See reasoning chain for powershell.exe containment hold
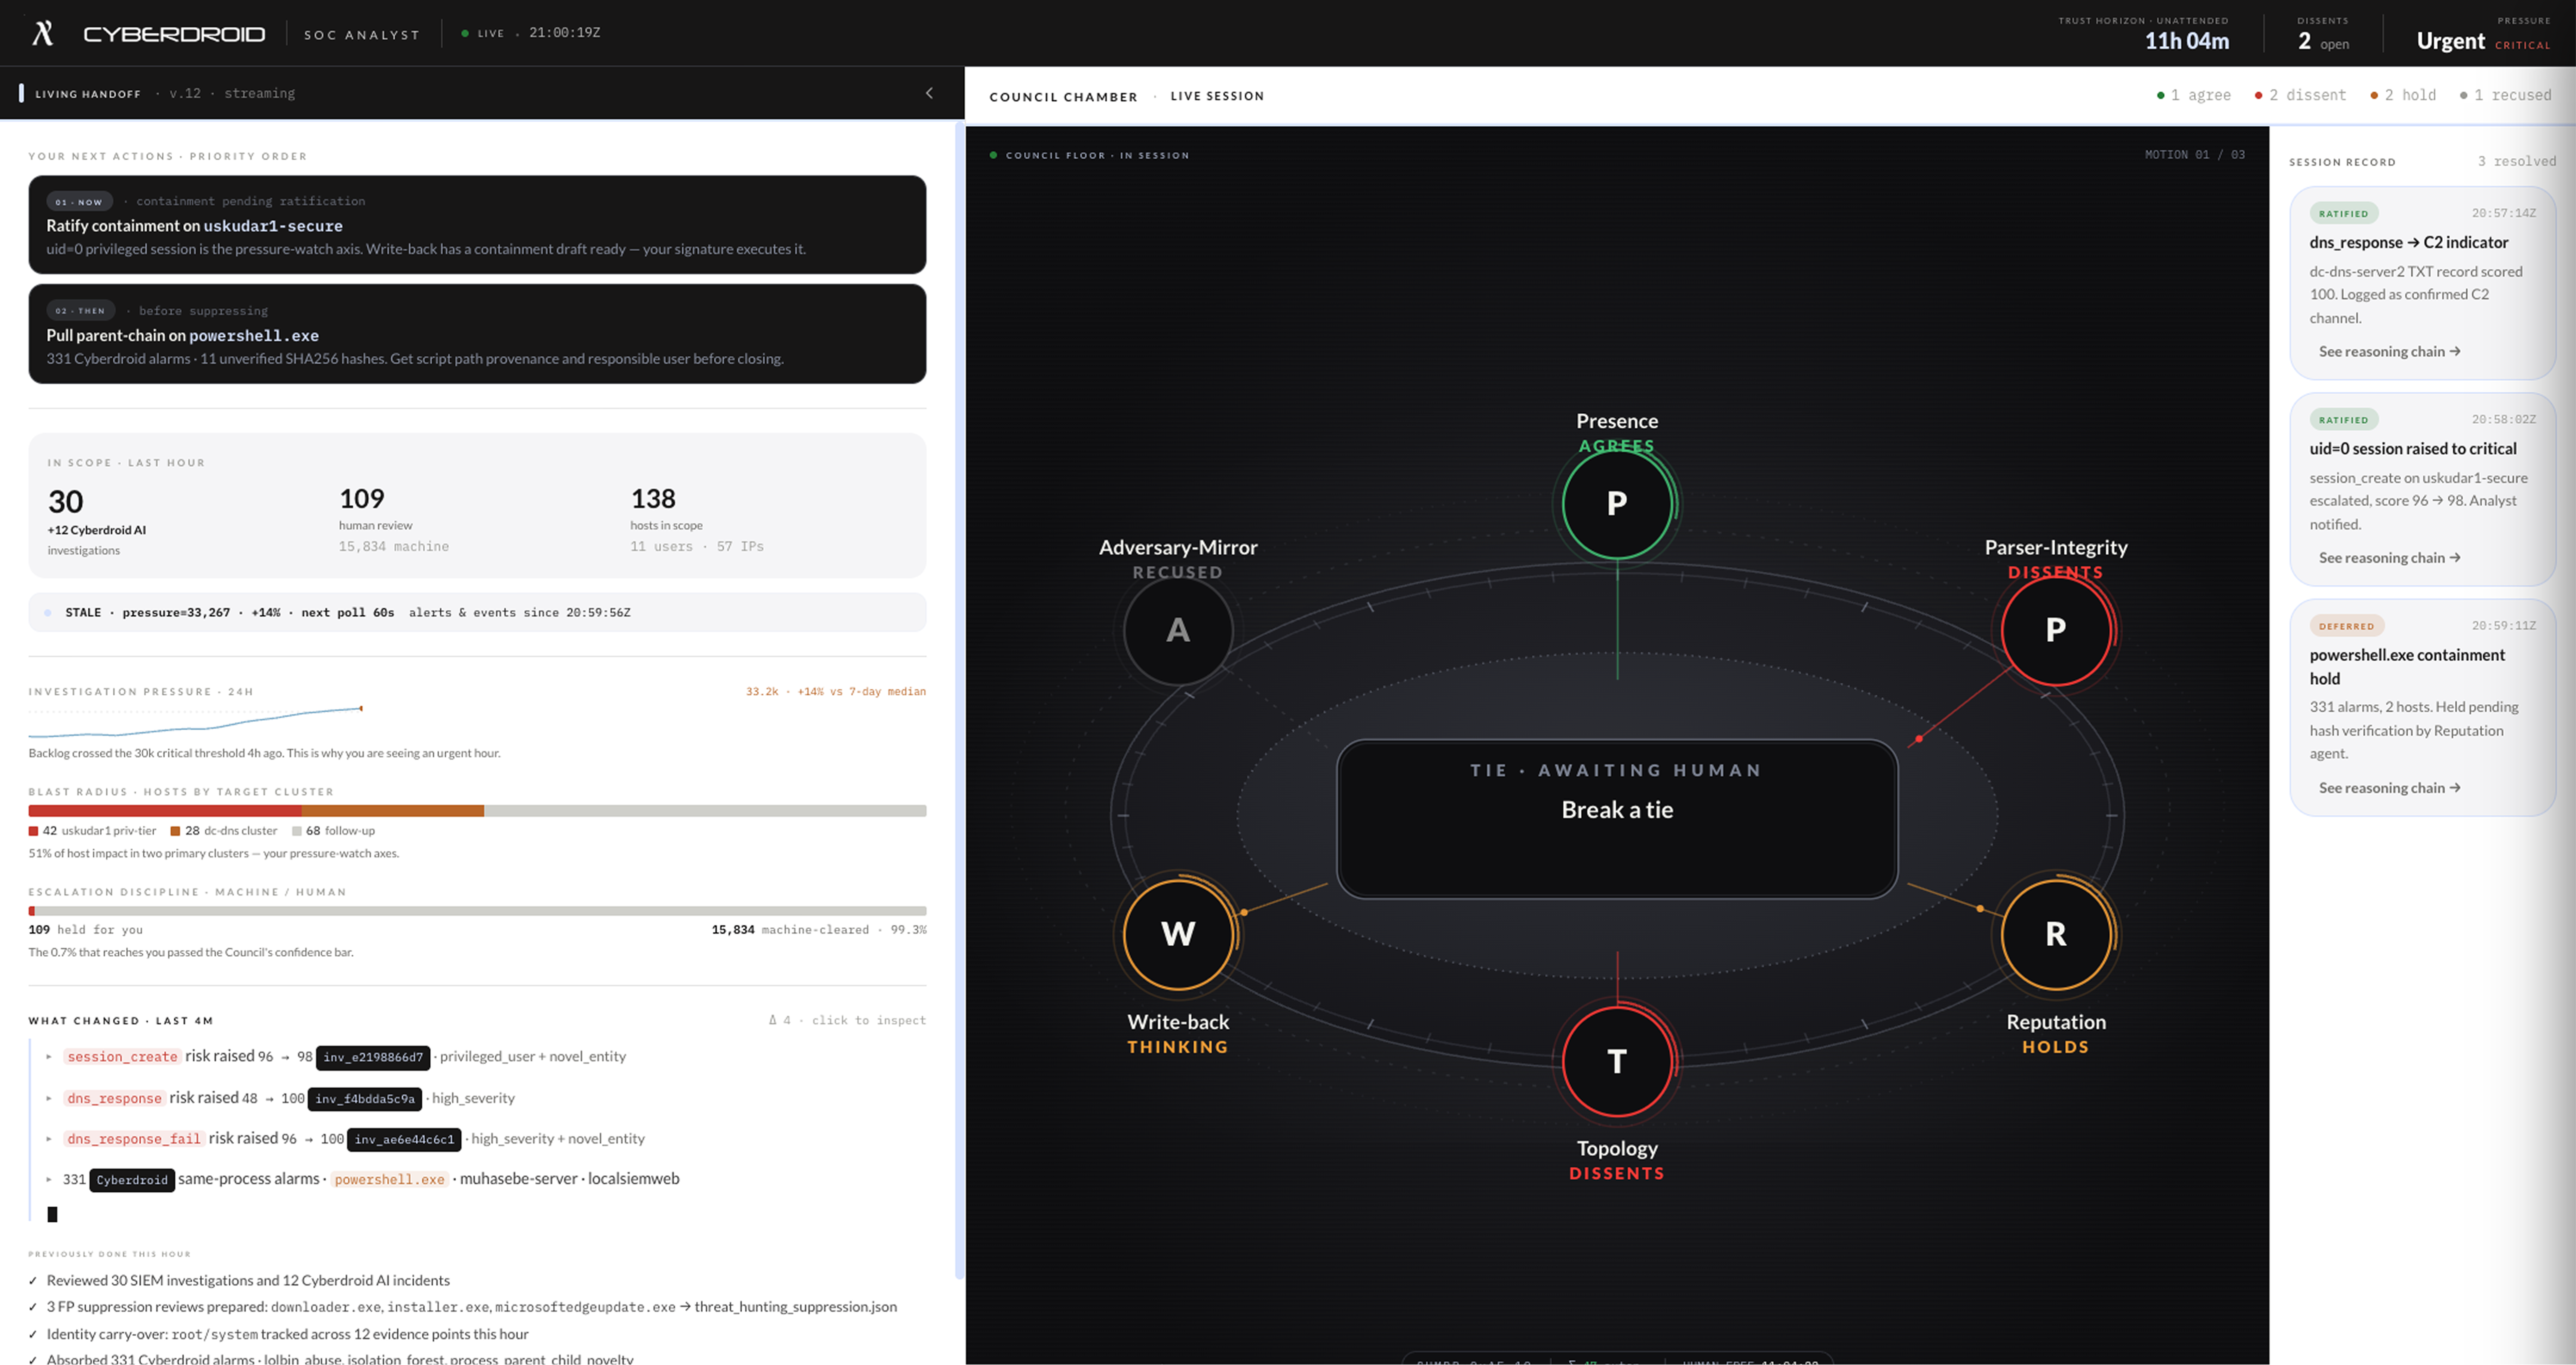Image resolution: width=2576 pixels, height=1365 pixels. 2389,788
